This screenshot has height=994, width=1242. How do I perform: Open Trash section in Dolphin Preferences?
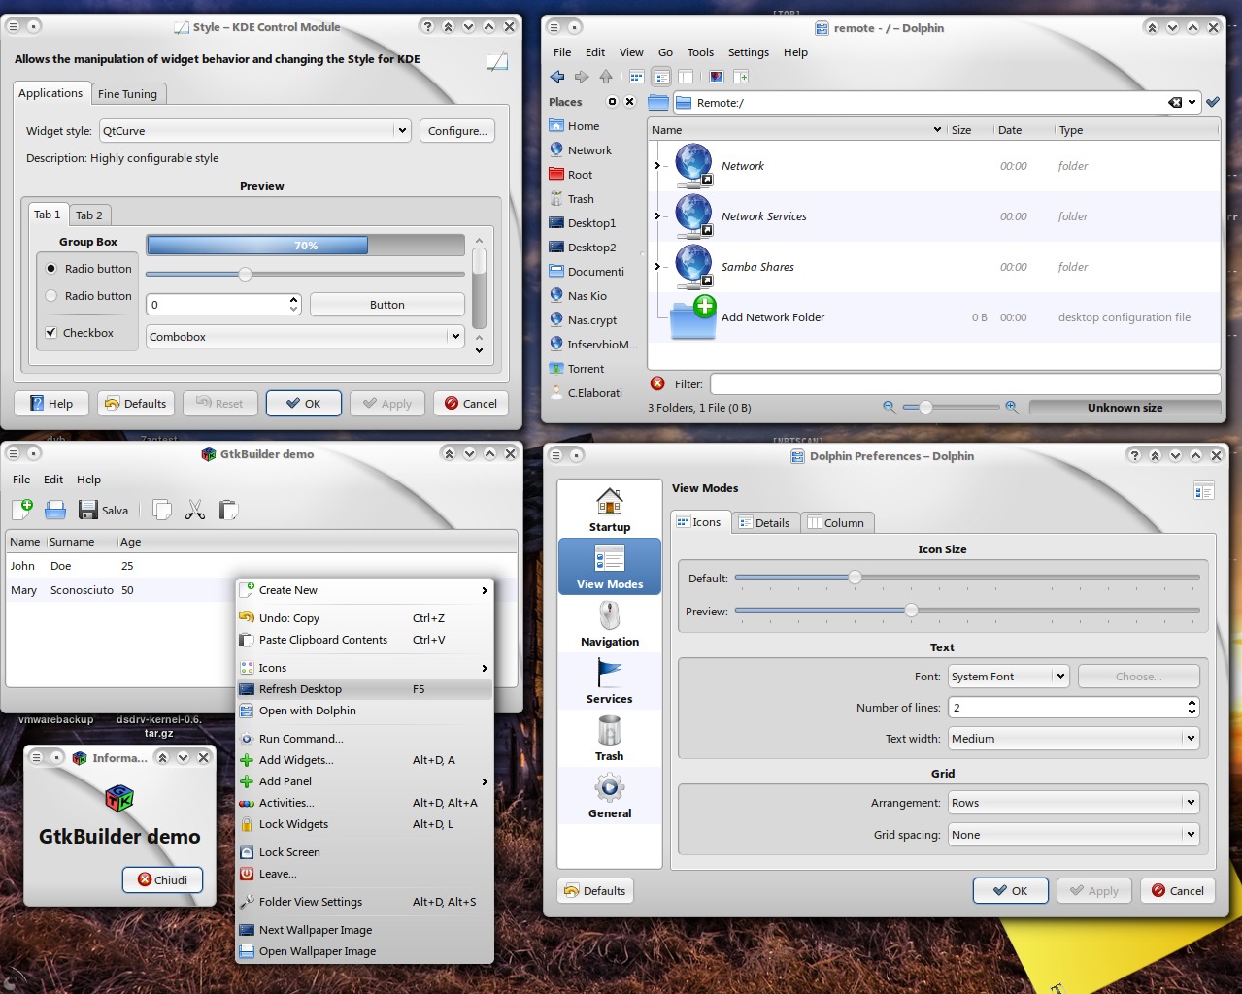[610, 739]
